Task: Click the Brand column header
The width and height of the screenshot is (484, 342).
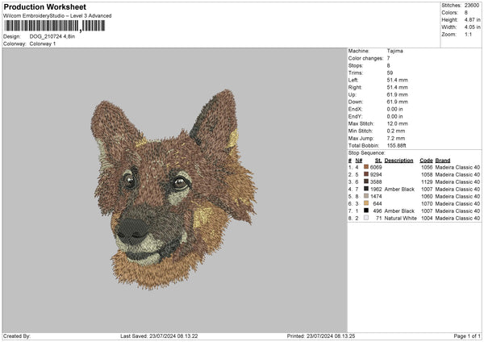Action: 443,160
